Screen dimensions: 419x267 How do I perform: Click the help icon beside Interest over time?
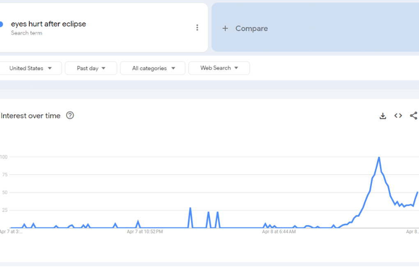click(x=70, y=115)
